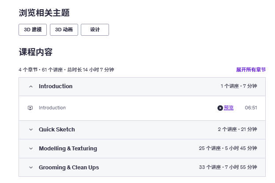
Task: Click Grooming & Clean Ups section title
Action: [69, 168]
